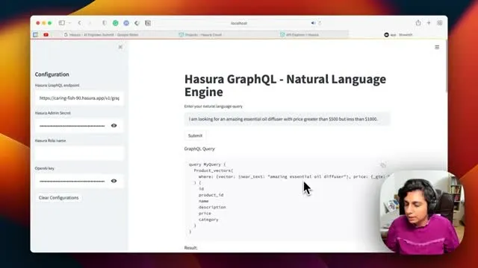Click the 'Result:' label
478x268 pixels.
191,248
